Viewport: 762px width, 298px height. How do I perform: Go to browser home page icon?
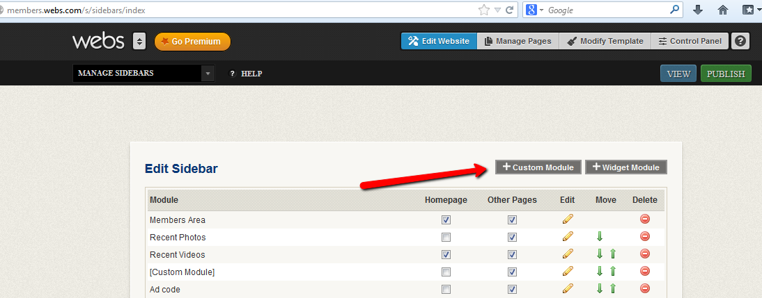[723, 10]
